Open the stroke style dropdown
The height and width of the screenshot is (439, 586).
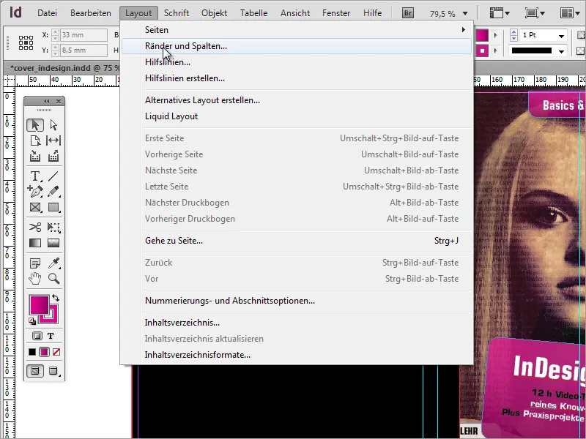(x=561, y=51)
